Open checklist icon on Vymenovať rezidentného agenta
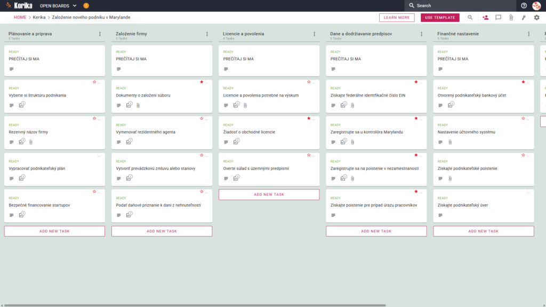Screen dimensions: 546x307 pyautogui.click(x=129, y=141)
